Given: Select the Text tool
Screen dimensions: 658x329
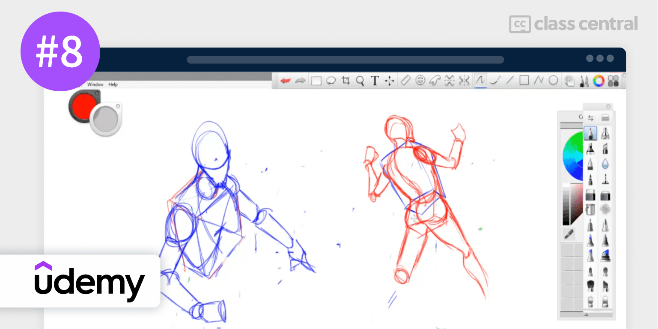Looking at the screenshot, I should [x=375, y=81].
